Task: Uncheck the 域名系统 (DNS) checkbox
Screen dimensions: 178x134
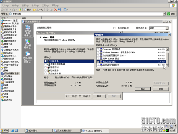Action: 98,62
